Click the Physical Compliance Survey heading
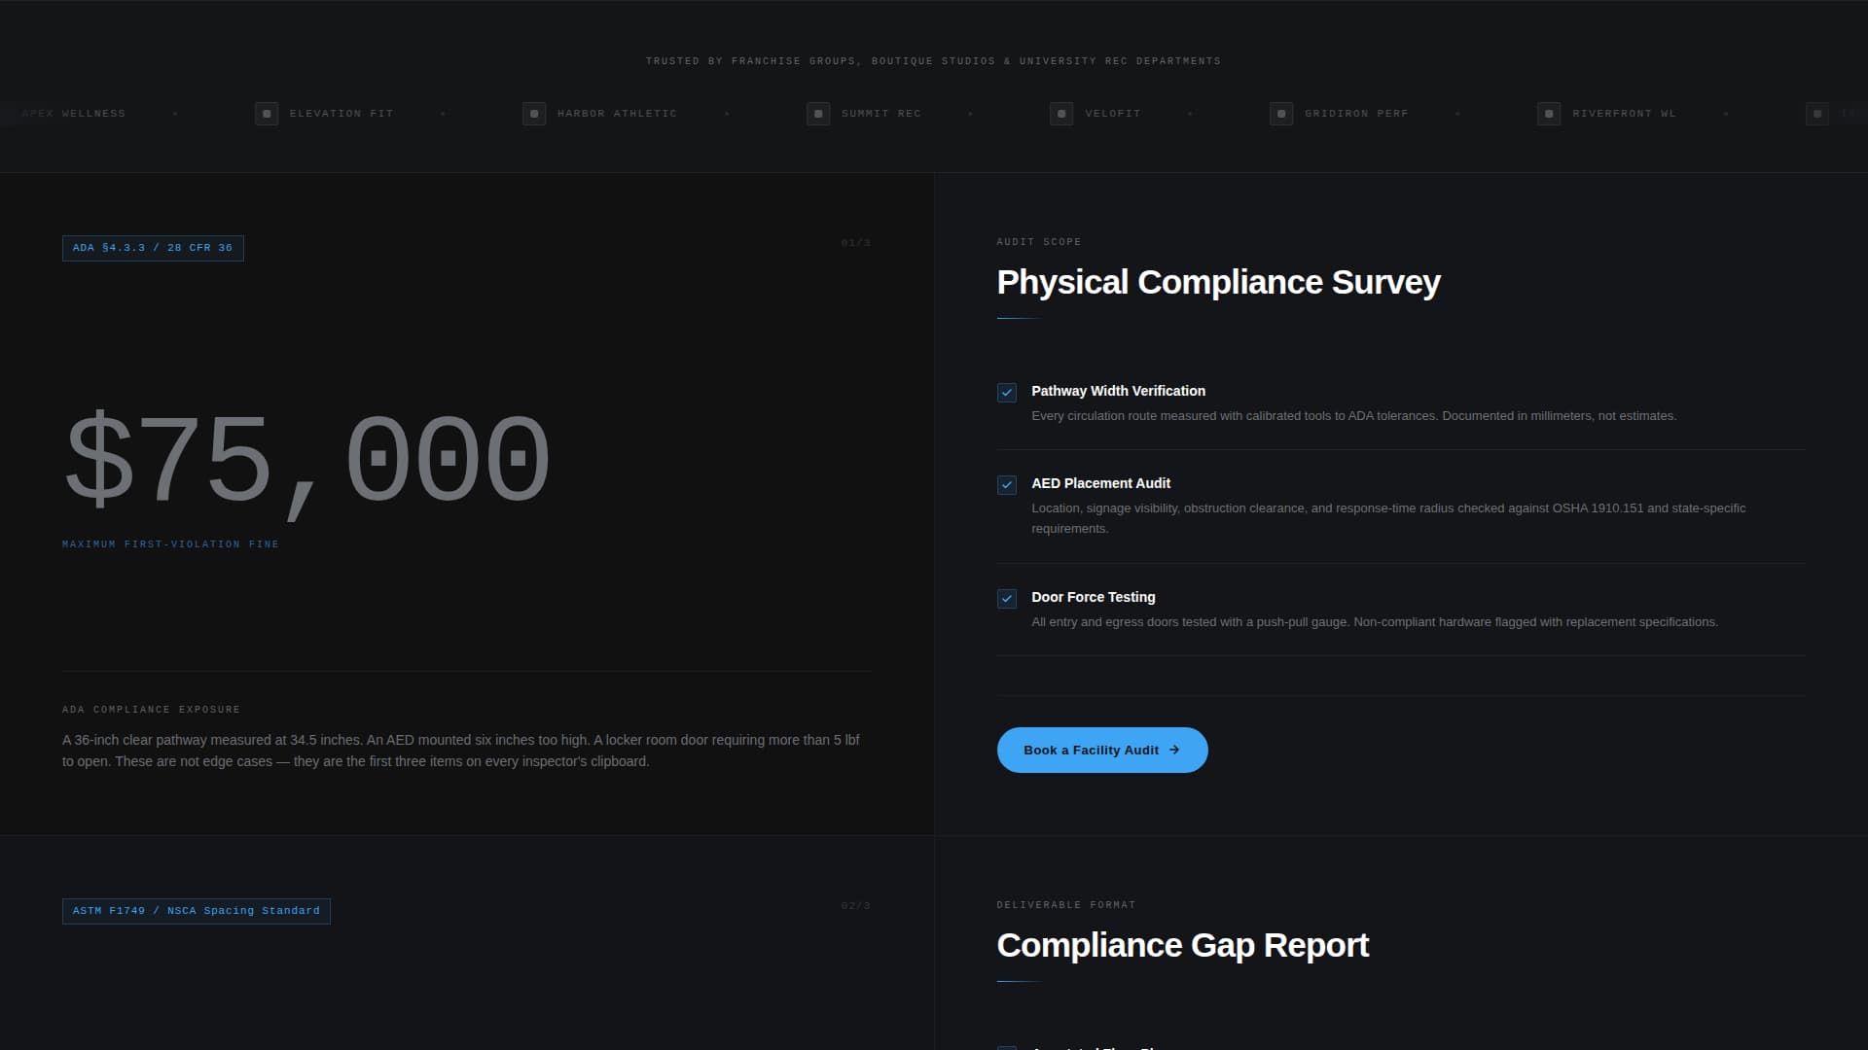Screen dimensions: 1868x1050 (1218, 282)
